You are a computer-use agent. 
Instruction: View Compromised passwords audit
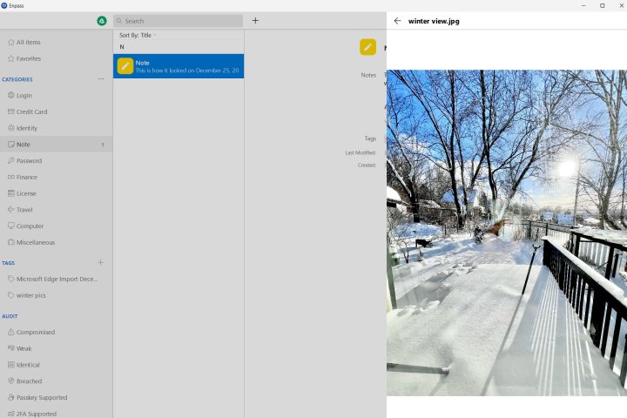[x=36, y=332]
